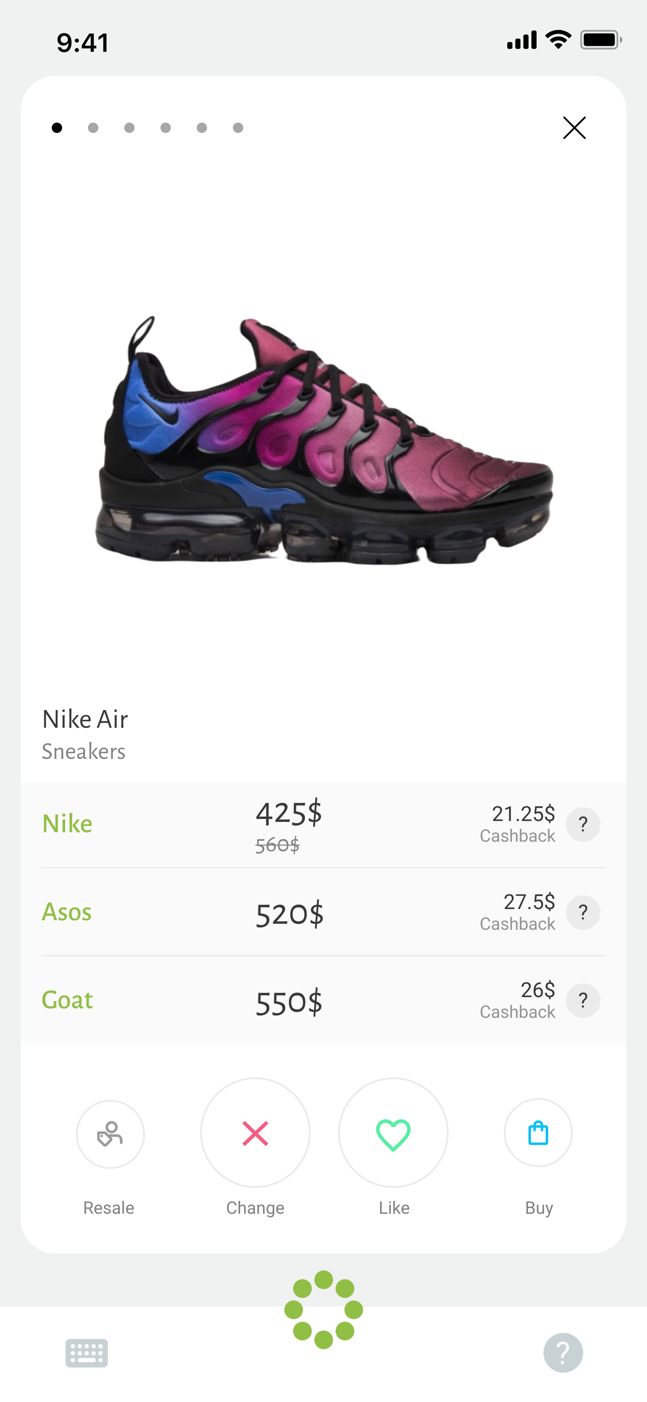Tap green dotted circle assistant icon
This screenshot has width=647, height=1402.
click(323, 1310)
